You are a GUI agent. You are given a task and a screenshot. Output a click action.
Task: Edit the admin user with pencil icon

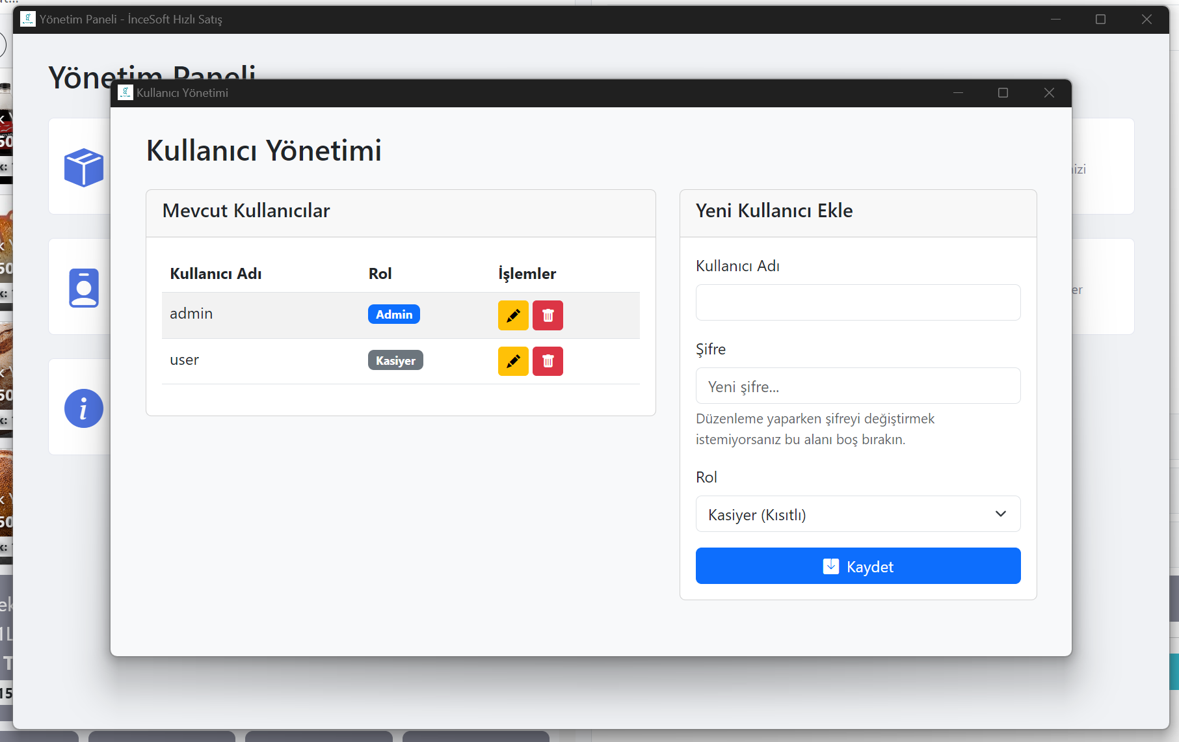513,315
